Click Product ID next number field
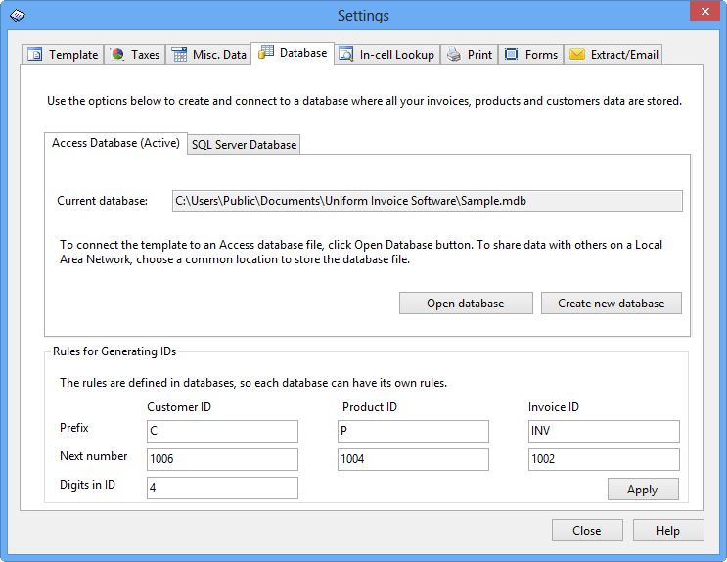Viewport: 727px width, 562px height. click(413, 459)
